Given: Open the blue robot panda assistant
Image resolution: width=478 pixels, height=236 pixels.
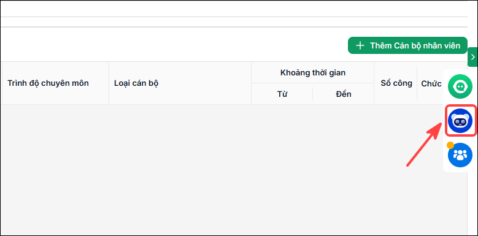Looking at the screenshot, I should [x=460, y=121].
